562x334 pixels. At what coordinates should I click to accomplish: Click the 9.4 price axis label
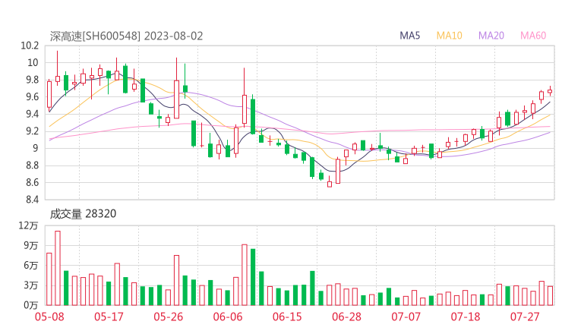(x=32, y=114)
